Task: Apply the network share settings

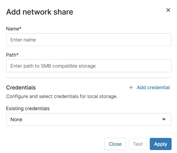Action: (x=160, y=144)
